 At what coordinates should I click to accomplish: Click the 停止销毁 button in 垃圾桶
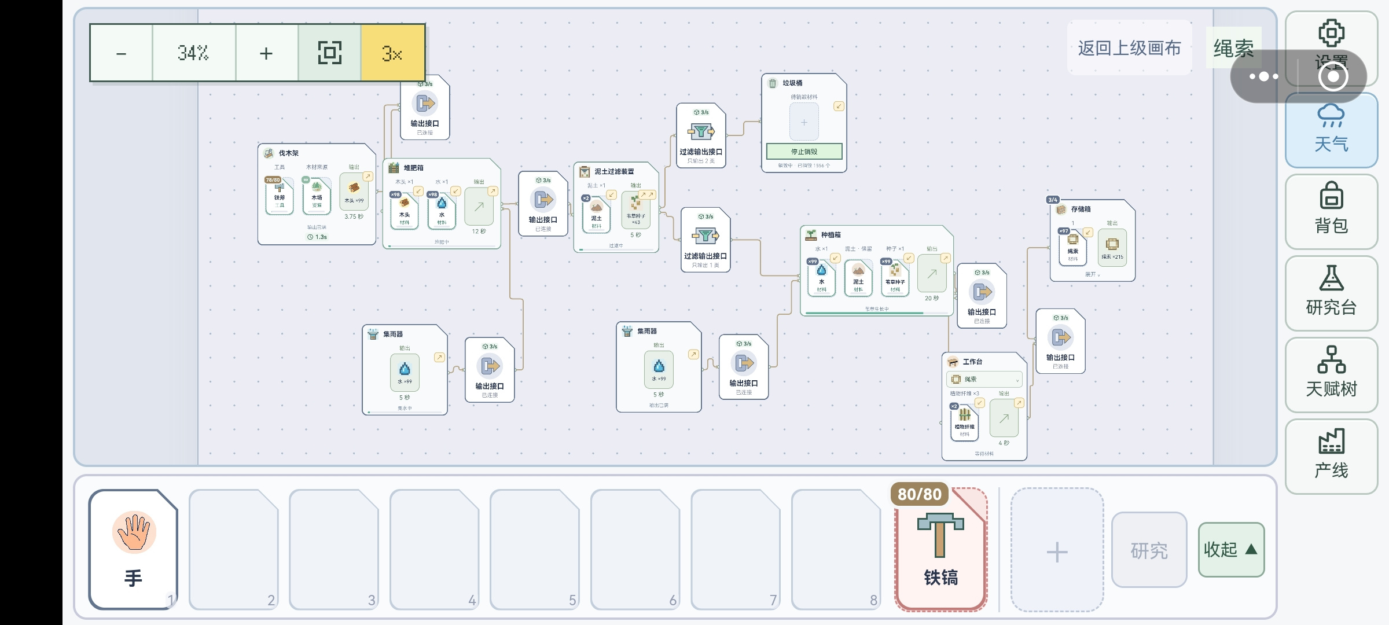tap(804, 152)
